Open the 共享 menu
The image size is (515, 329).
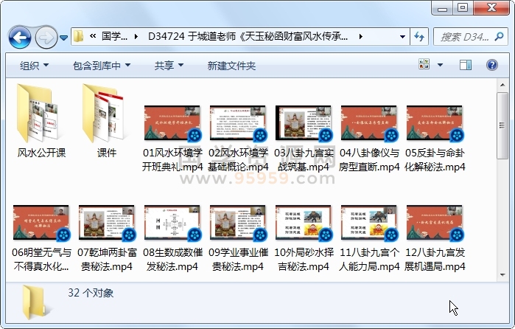pyautogui.click(x=169, y=66)
